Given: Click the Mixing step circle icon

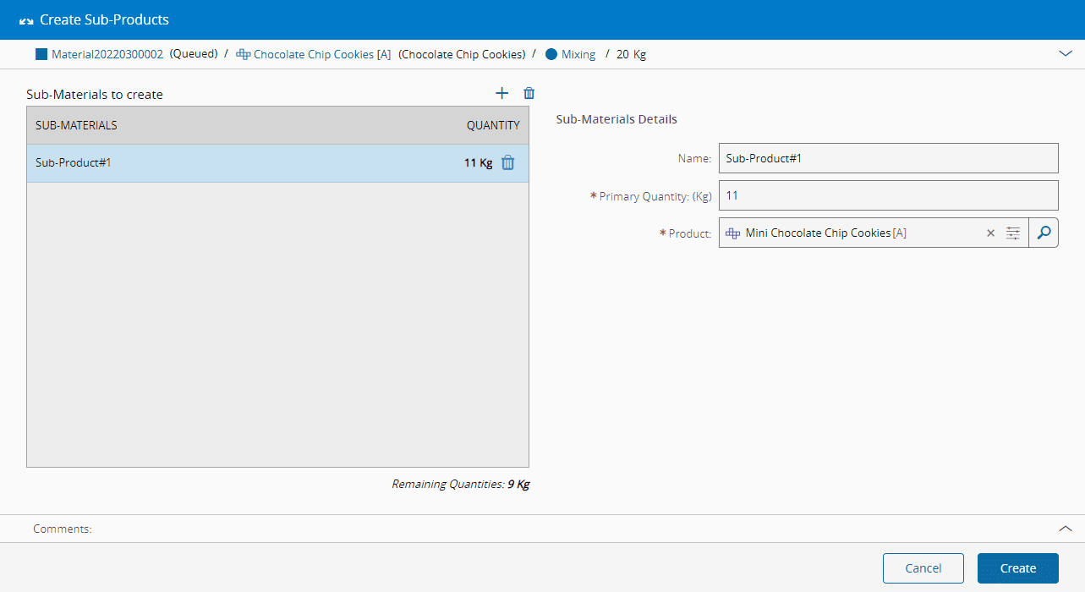Looking at the screenshot, I should coord(551,54).
